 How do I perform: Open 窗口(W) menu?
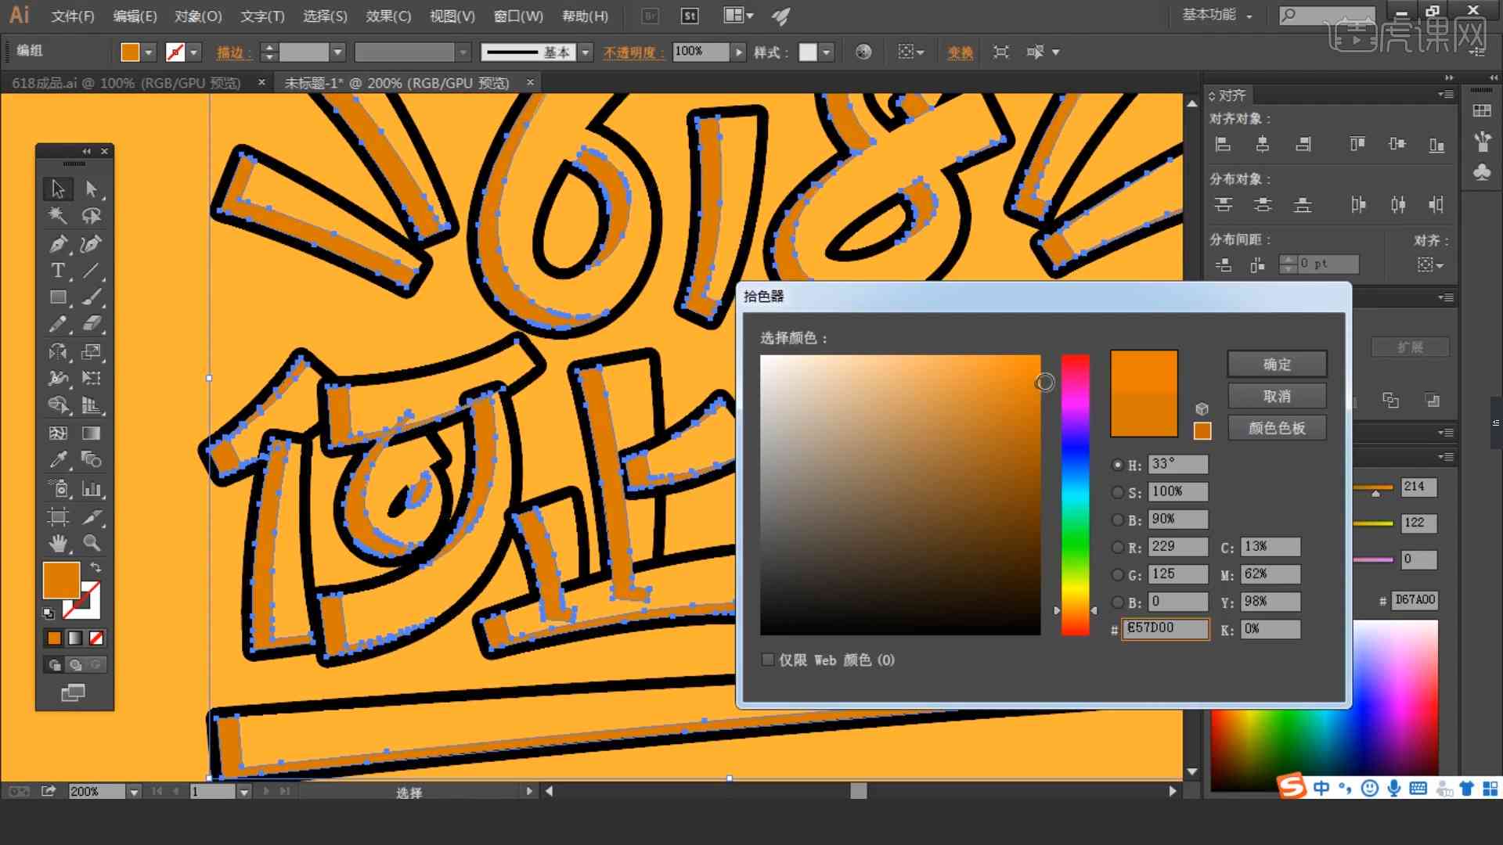click(x=518, y=16)
